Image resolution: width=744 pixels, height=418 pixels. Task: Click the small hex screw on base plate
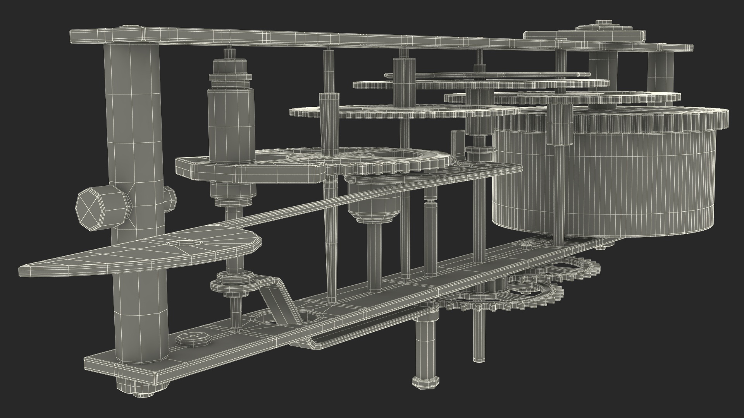coord(194,339)
